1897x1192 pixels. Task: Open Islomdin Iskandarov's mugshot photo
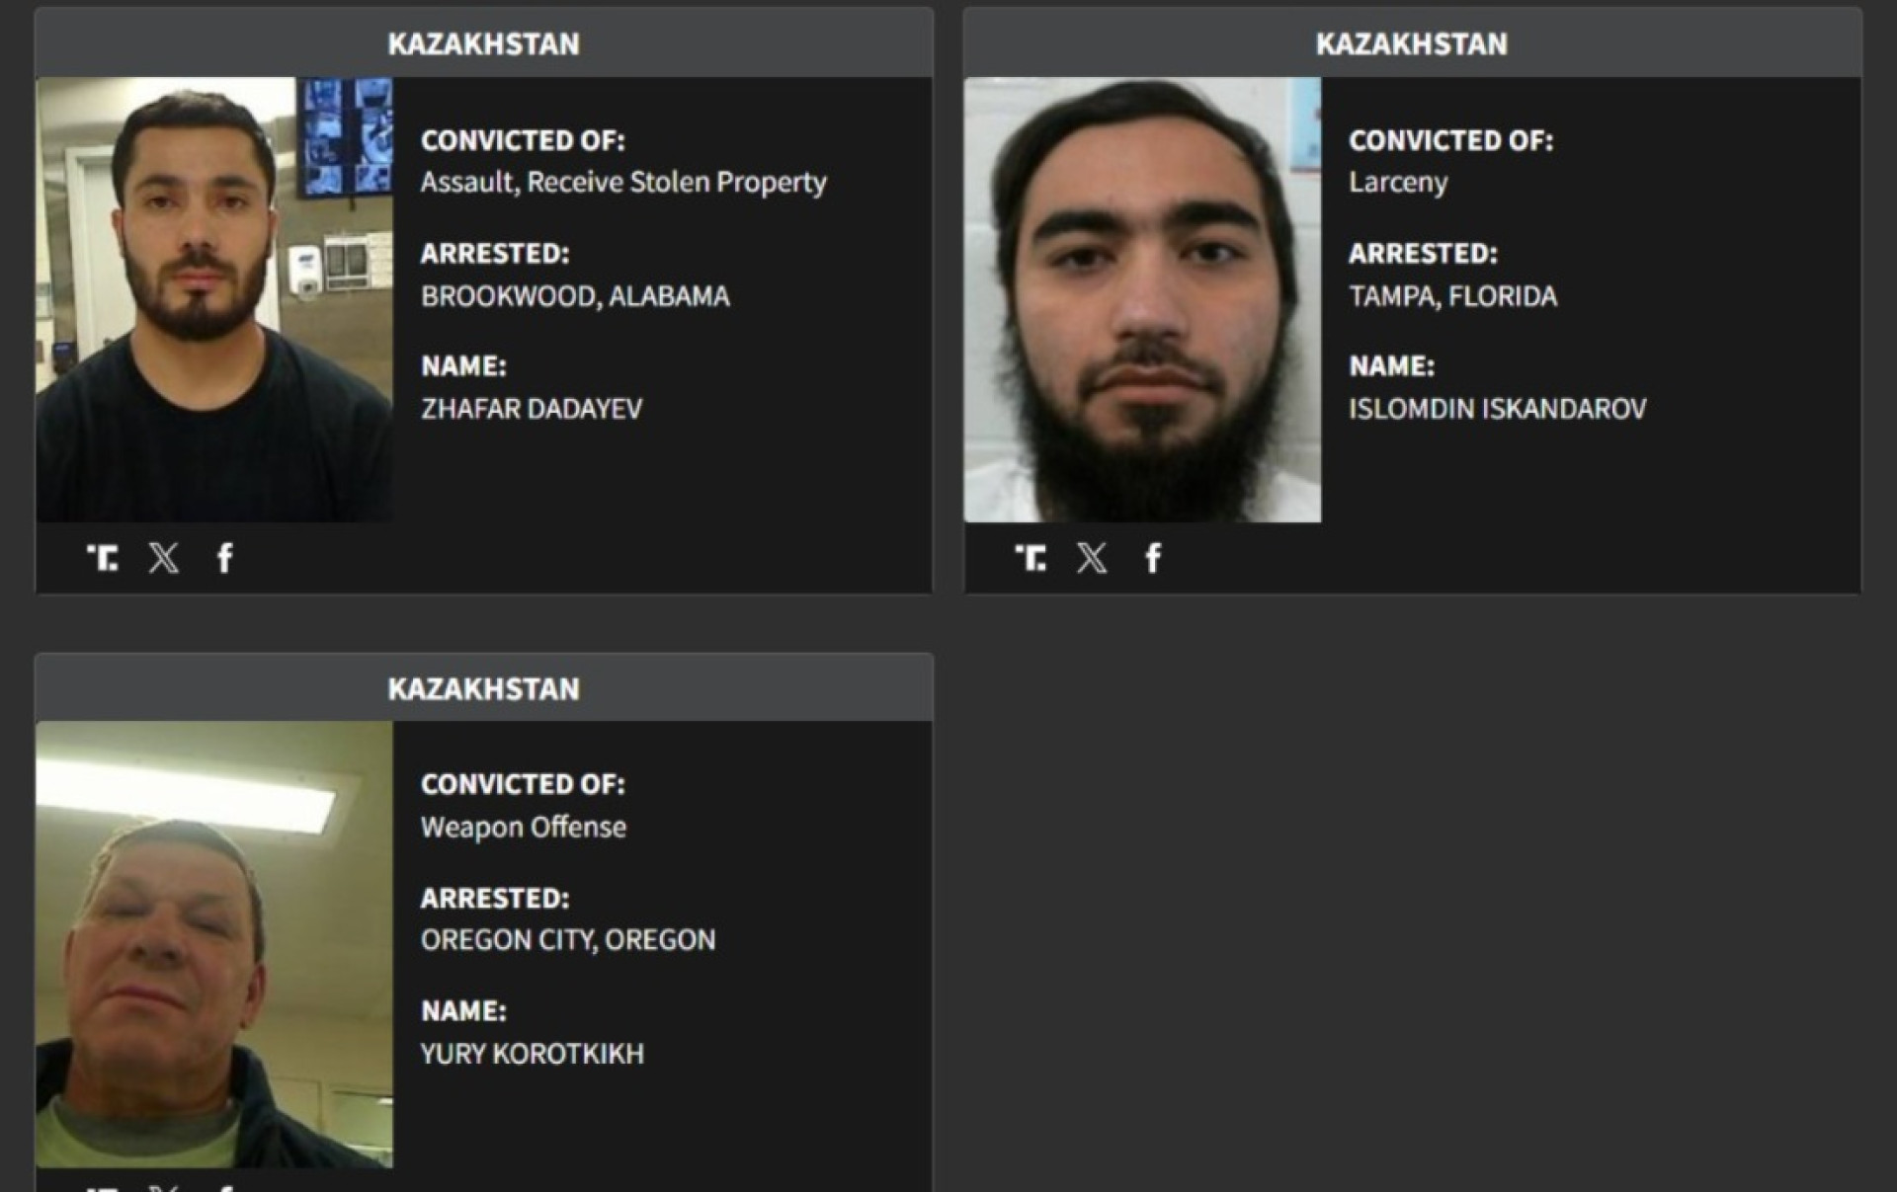1142,299
